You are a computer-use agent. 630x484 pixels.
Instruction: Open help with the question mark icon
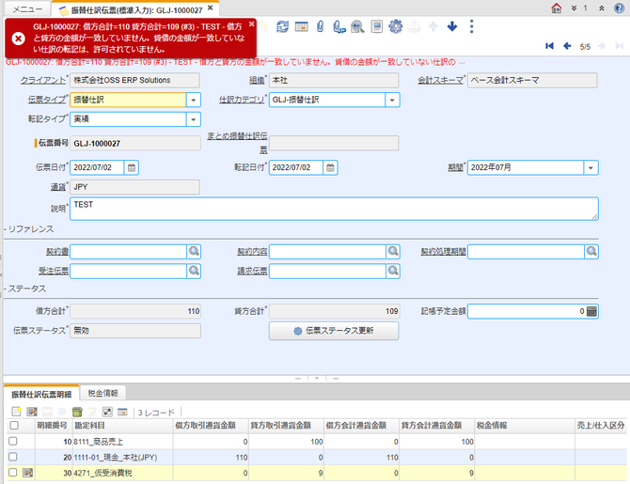[x=619, y=8]
